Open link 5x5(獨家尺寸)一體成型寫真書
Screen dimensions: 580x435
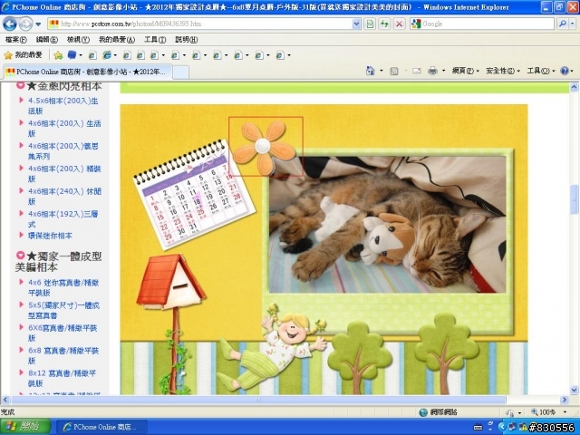point(63,310)
